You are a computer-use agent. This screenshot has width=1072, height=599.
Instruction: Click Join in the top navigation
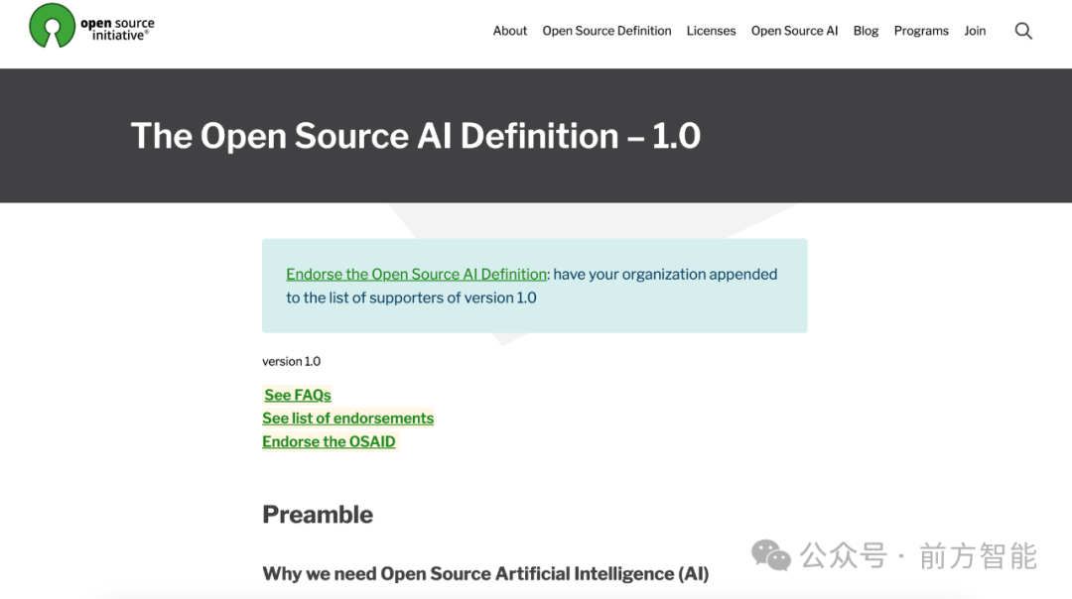point(975,31)
